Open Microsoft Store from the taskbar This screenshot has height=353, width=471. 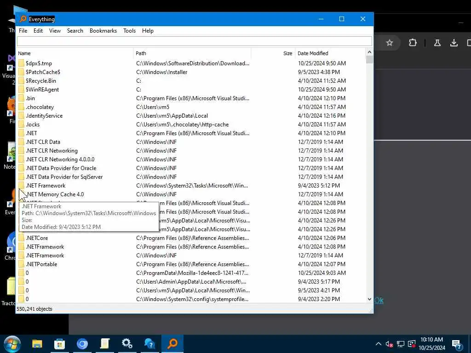coord(59,344)
